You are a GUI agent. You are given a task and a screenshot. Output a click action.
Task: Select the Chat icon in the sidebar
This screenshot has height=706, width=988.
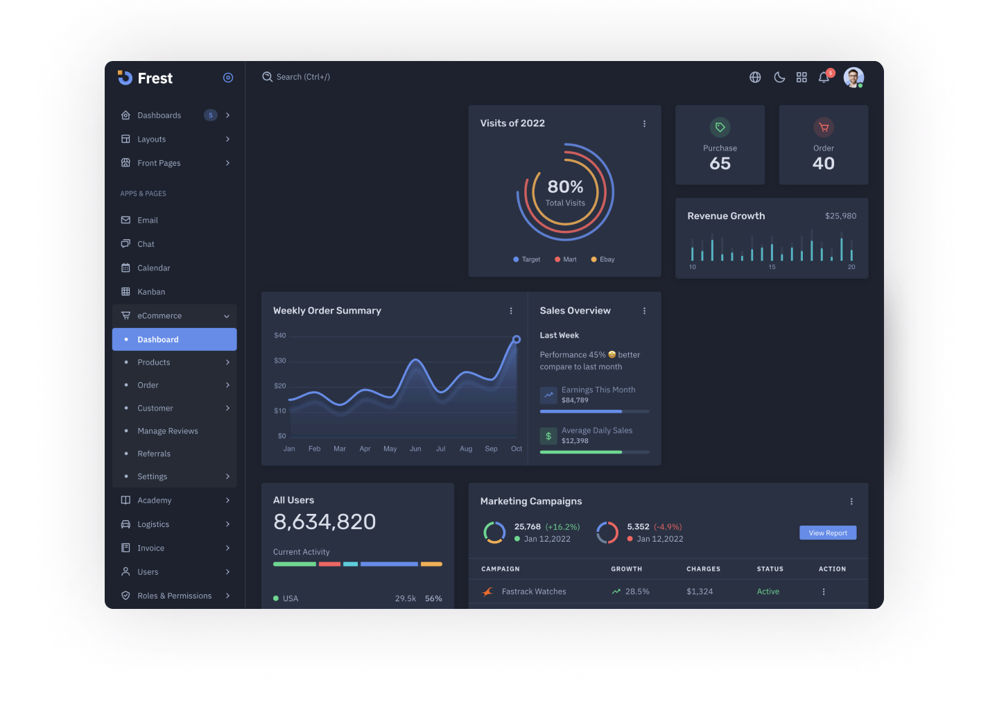(x=125, y=243)
